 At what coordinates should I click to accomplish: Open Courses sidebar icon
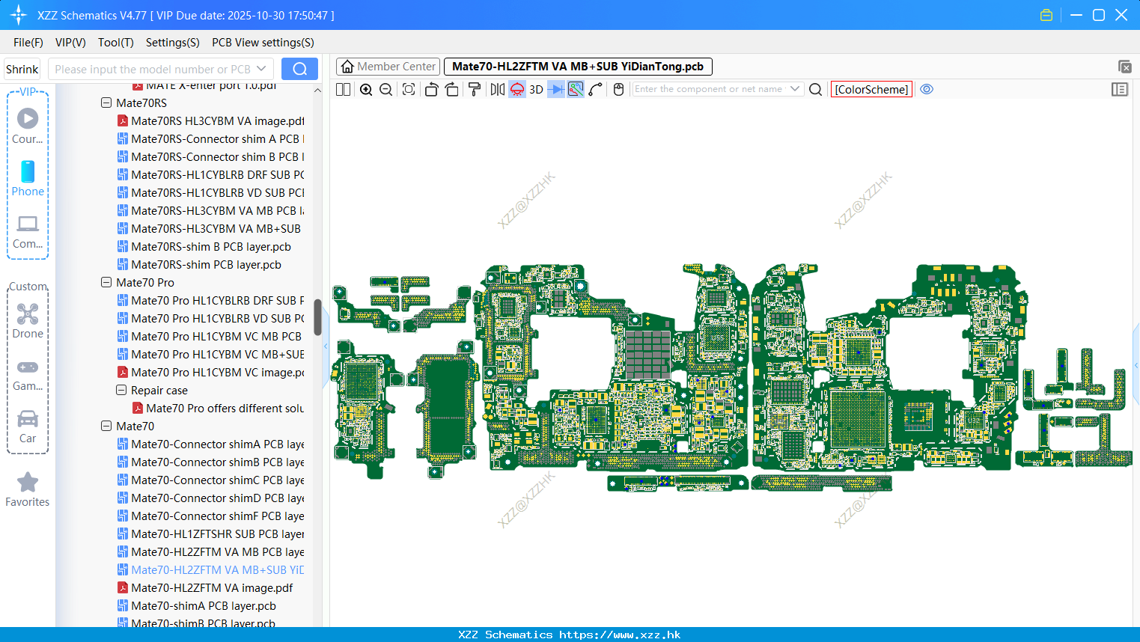point(28,126)
